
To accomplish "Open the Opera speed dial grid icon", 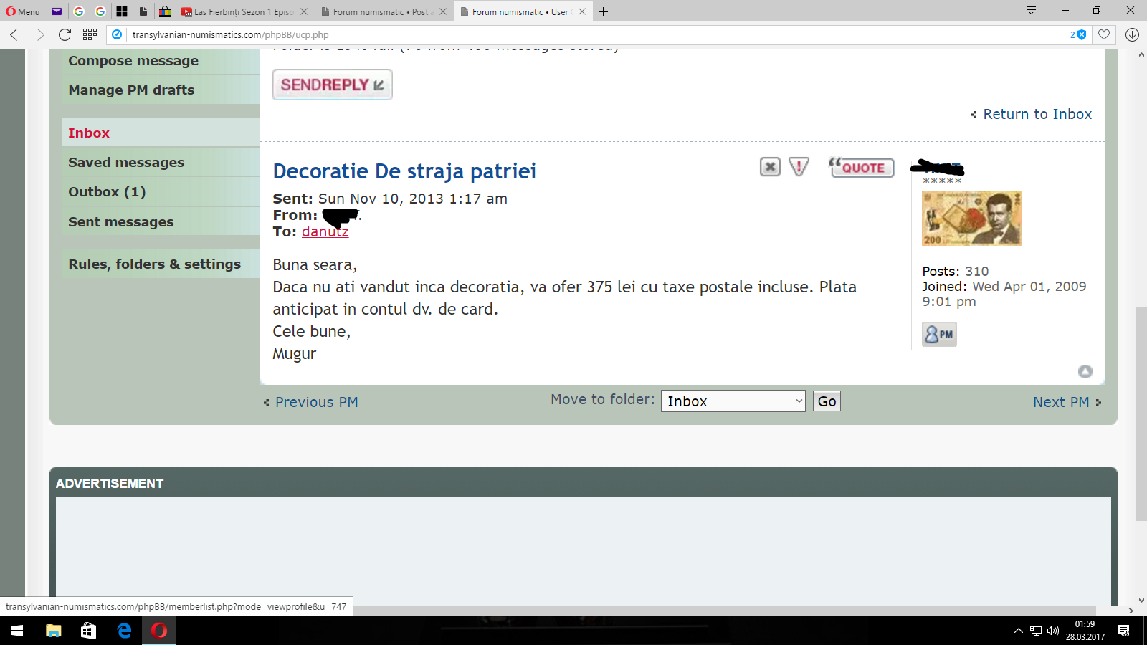I will pyautogui.click(x=90, y=34).
